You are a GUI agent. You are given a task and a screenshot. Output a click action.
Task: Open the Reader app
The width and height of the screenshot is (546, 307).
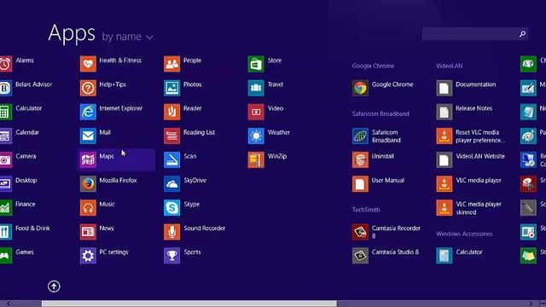pos(183,112)
